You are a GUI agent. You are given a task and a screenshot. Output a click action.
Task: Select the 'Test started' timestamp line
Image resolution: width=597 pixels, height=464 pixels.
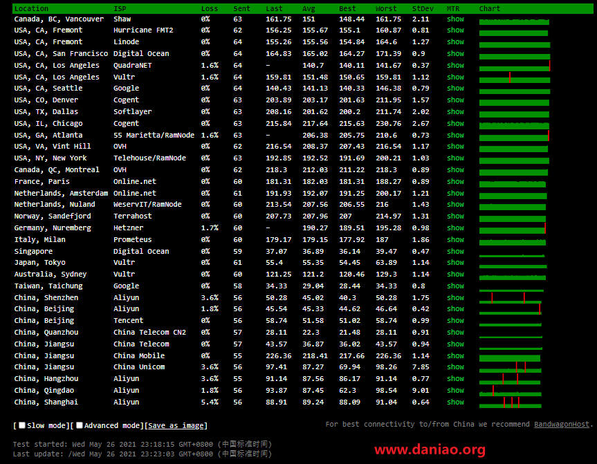pyautogui.click(x=143, y=444)
